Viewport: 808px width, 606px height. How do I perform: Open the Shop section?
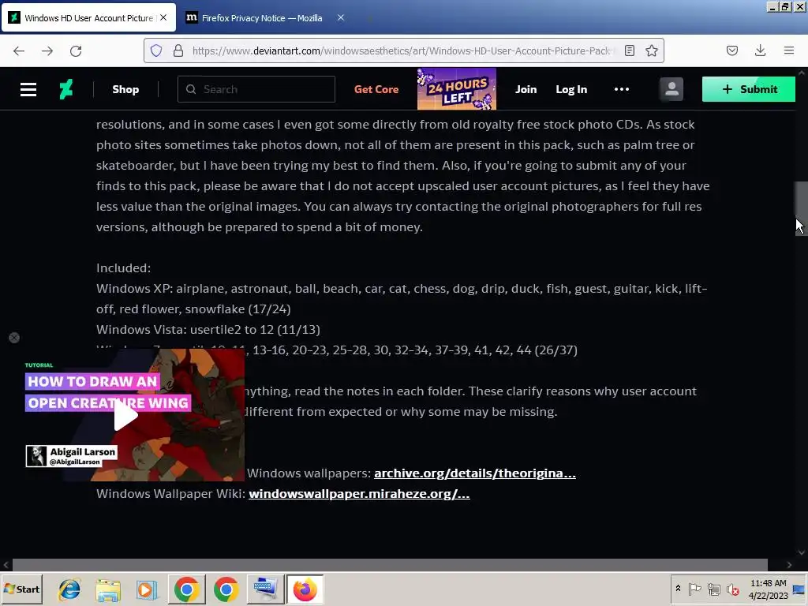pos(125,89)
